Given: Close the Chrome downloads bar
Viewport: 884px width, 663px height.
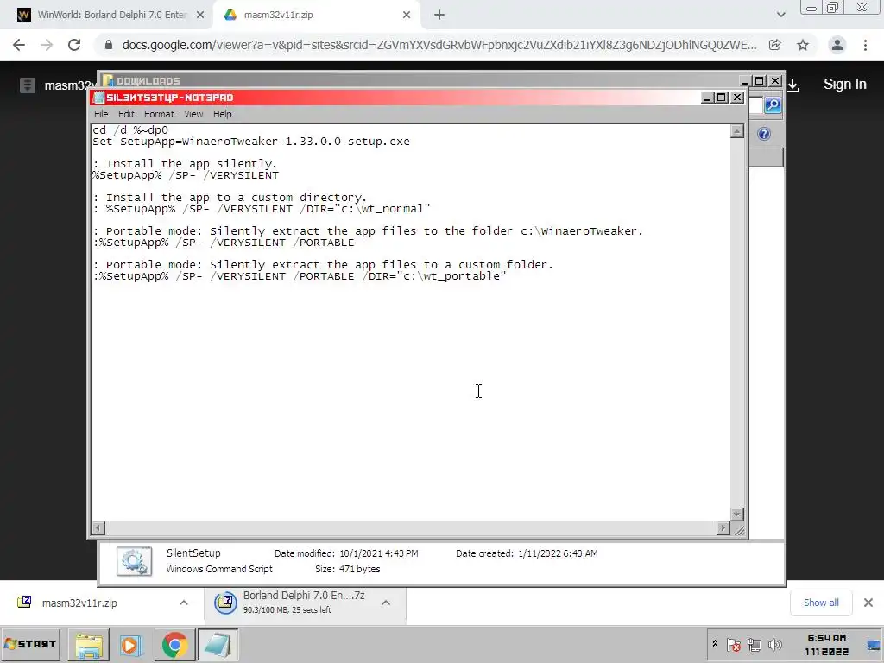Looking at the screenshot, I should tap(868, 603).
